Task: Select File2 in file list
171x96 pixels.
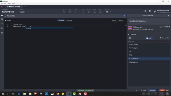Action: 149,55
